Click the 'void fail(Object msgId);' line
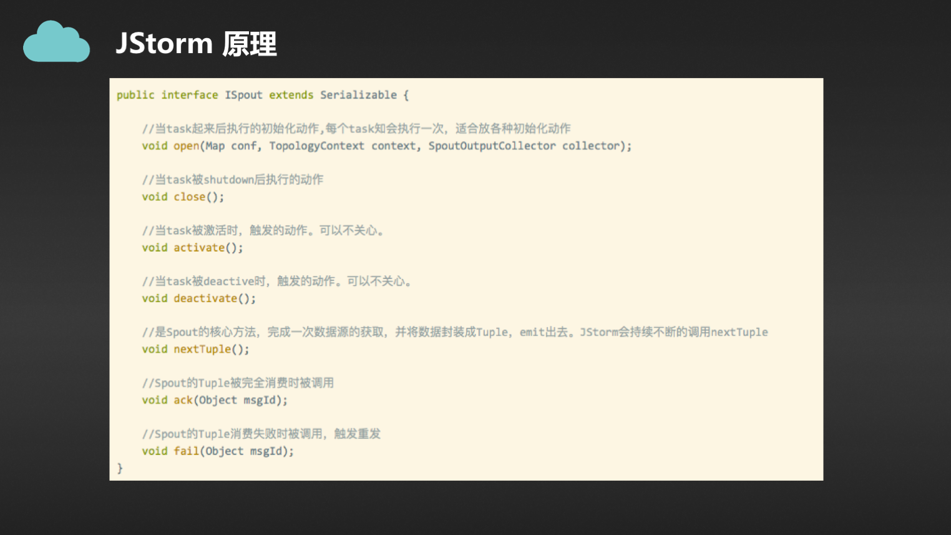951x535 pixels. point(218,451)
